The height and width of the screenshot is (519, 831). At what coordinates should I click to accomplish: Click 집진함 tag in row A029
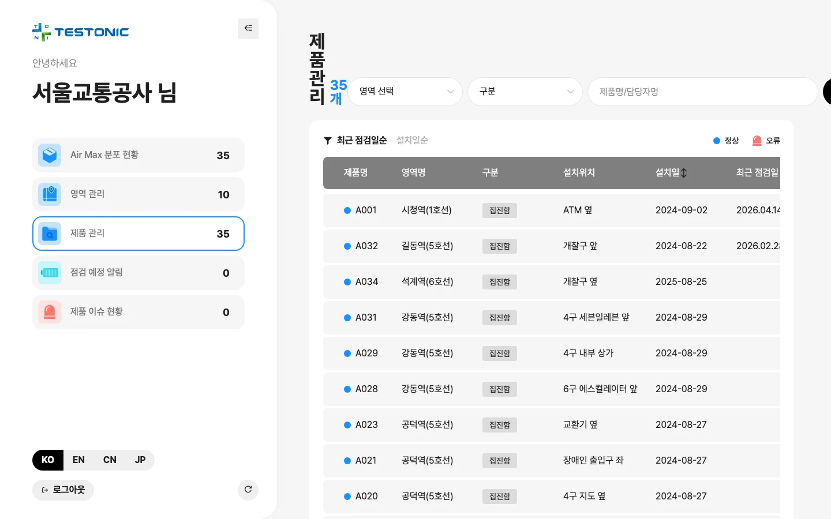pos(500,353)
